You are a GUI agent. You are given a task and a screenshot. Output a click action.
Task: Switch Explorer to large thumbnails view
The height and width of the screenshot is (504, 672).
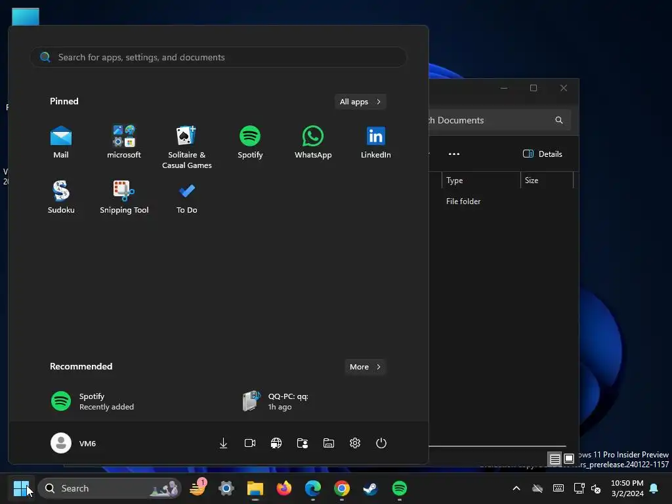click(x=569, y=459)
